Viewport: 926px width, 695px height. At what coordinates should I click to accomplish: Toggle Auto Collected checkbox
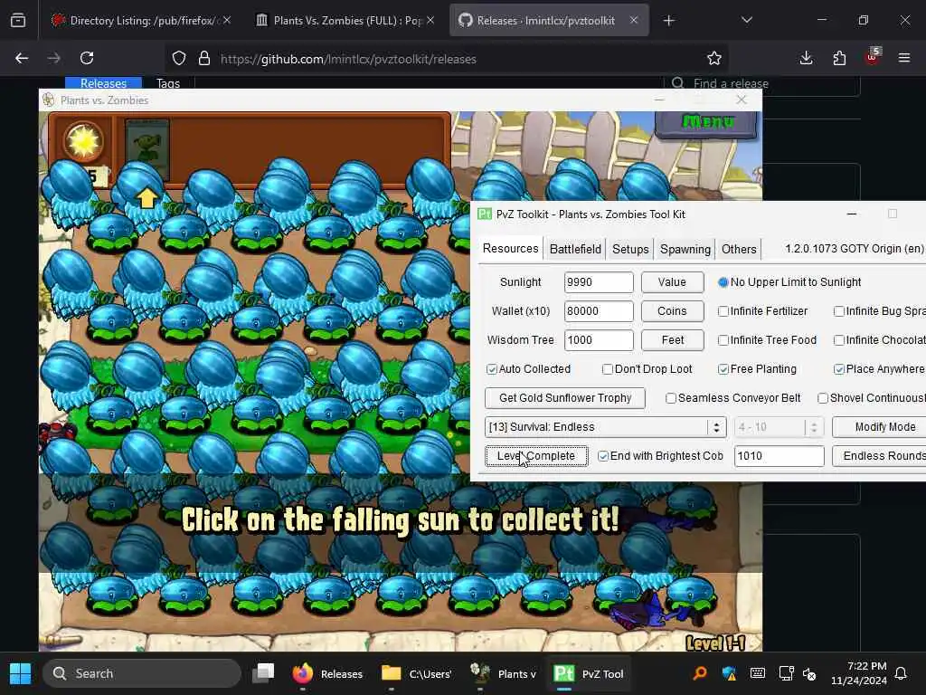pos(492,369)
